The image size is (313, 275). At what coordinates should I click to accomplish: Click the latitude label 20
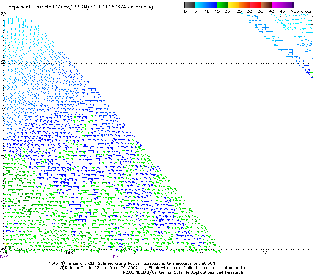point(3,248)
